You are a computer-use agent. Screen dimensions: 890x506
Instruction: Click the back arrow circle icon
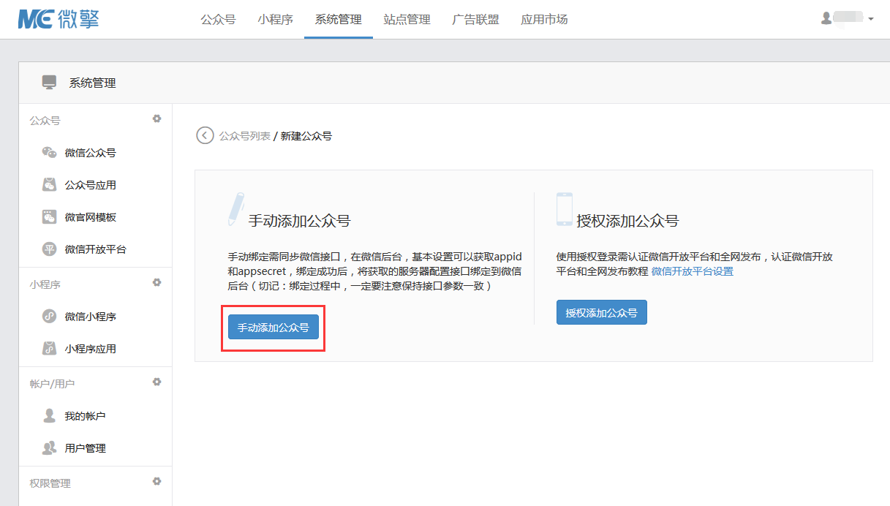tap(205, 135)
